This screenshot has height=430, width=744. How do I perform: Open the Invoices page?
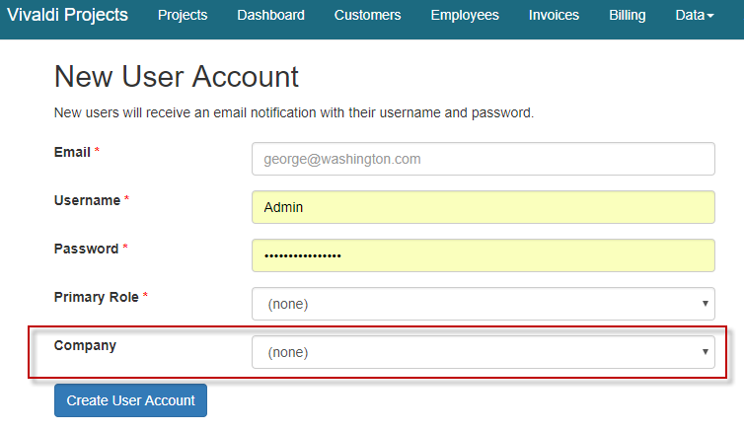pos(554,15)
